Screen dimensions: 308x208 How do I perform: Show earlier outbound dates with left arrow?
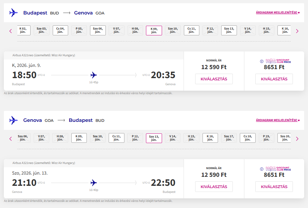pyautogui.click(x=11, y=31)
